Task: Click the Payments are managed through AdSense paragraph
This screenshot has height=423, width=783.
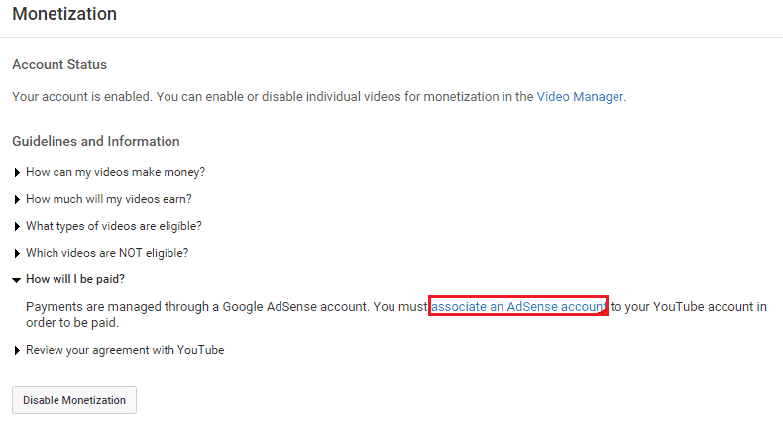Action: tap(396, 314)
